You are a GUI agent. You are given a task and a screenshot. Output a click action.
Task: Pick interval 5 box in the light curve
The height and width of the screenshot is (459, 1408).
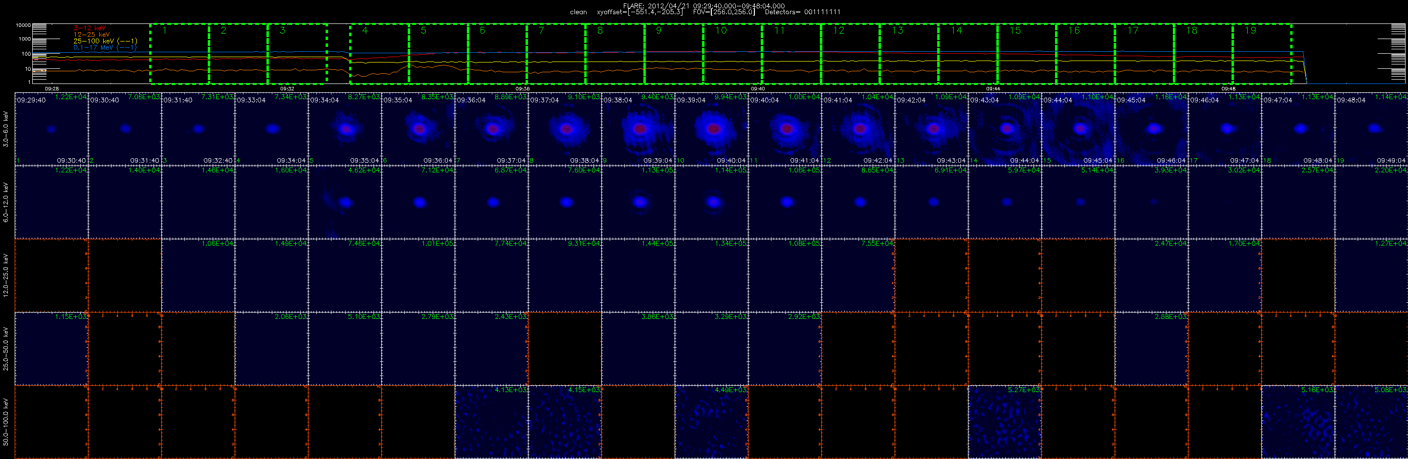(x=439, y=54)
